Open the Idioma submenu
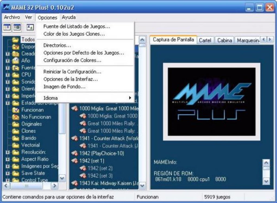Image resolution: width=277 pixels, height=203 pixels. pos(85,98)
